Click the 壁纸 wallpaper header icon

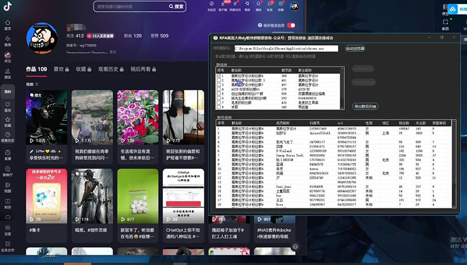tap(247, 4)
